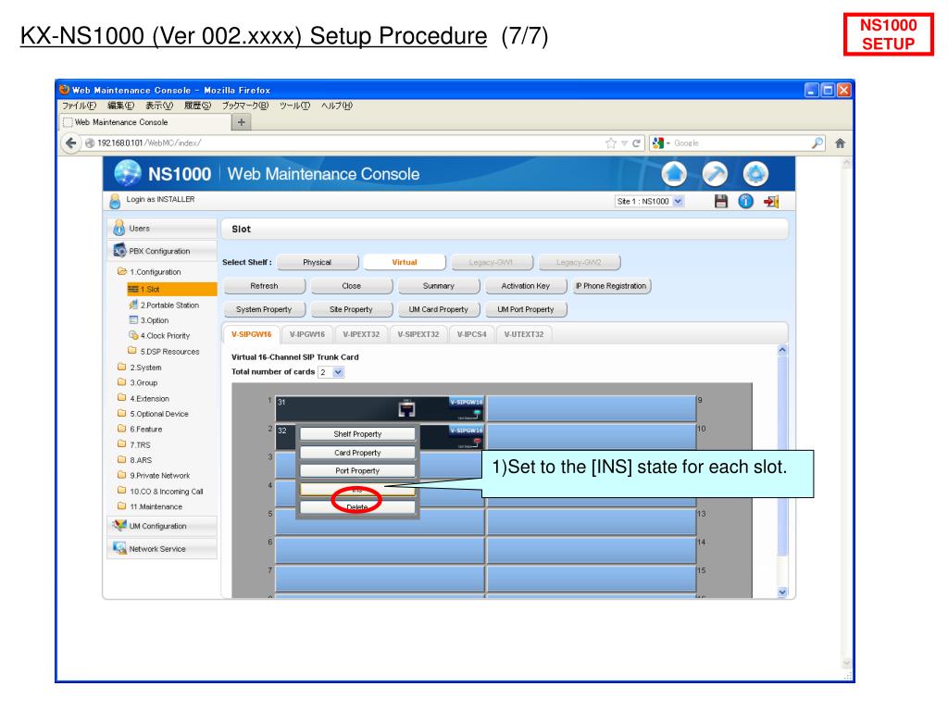Viewport: 948px width, 711px height.
Task: Open Site 1 : NS1000 site dropdown
Action: point(649,201)
